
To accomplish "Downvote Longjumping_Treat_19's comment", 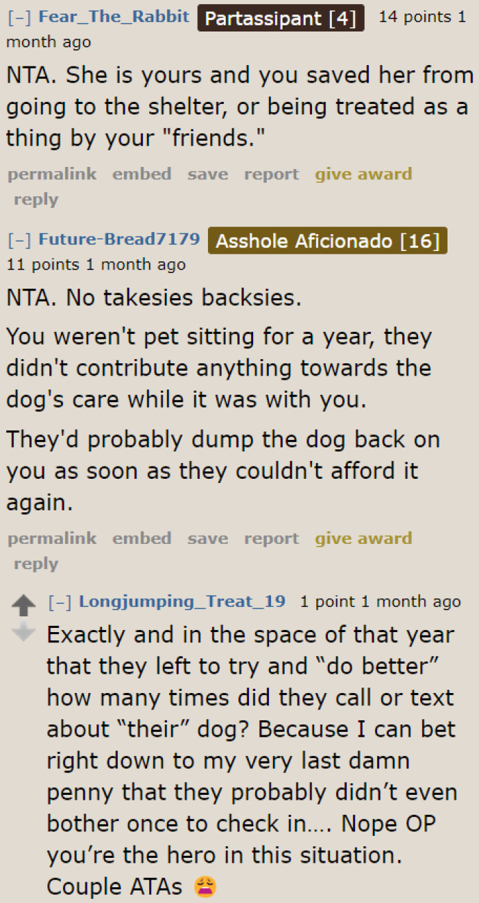I will click(24, 630).
